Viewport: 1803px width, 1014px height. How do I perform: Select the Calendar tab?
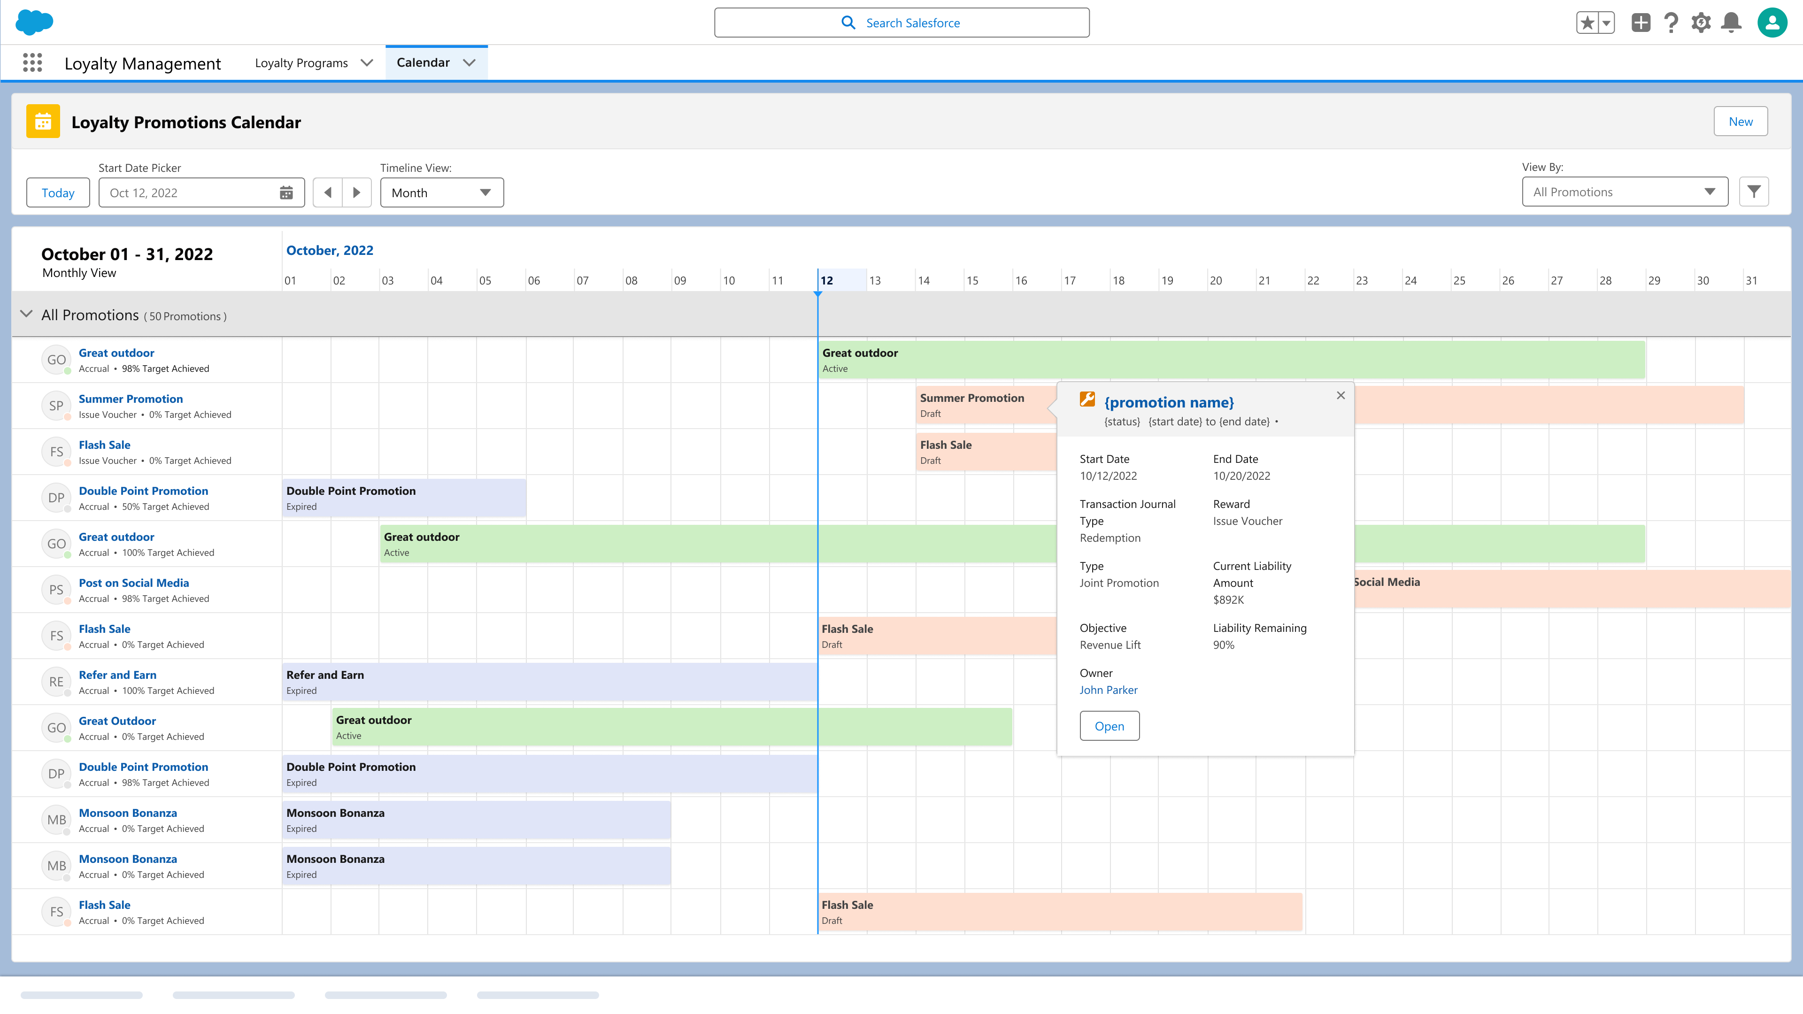pyautogui.click(x=423, y=62)
